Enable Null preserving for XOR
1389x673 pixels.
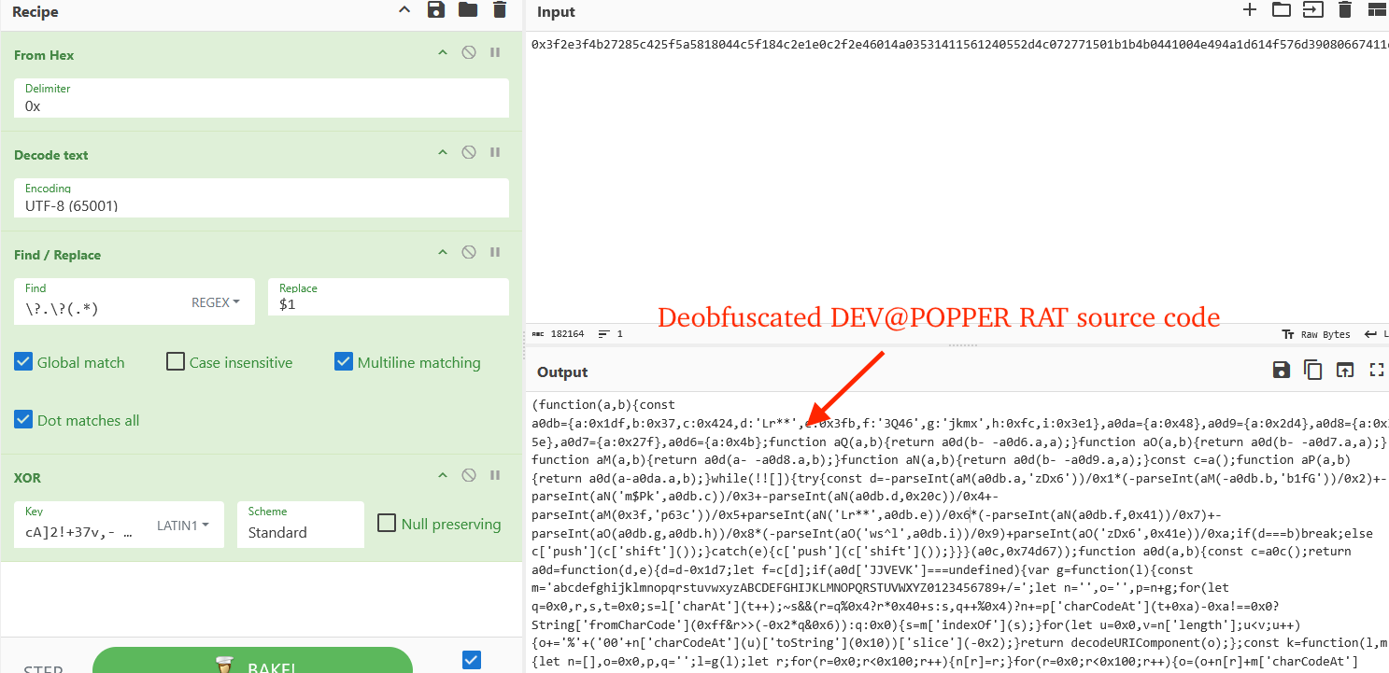[387, 524]
